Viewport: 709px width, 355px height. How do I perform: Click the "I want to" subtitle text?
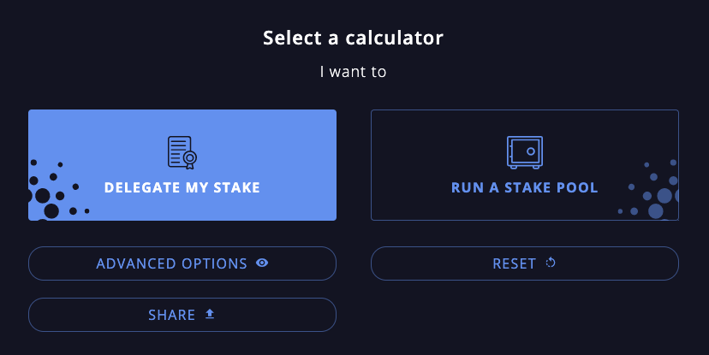pyautogui.click(x=353, y=72)
